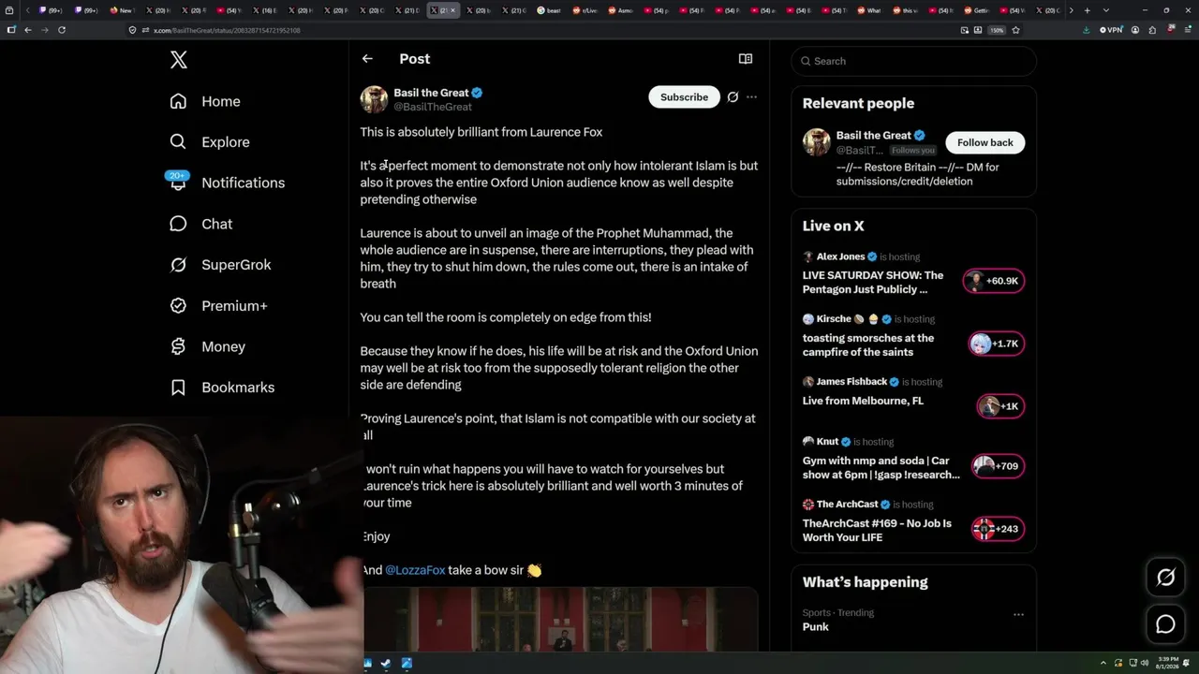1199x674 pixels.
Task: Open the Notifications menu label
Action: (x=244, y=183)
